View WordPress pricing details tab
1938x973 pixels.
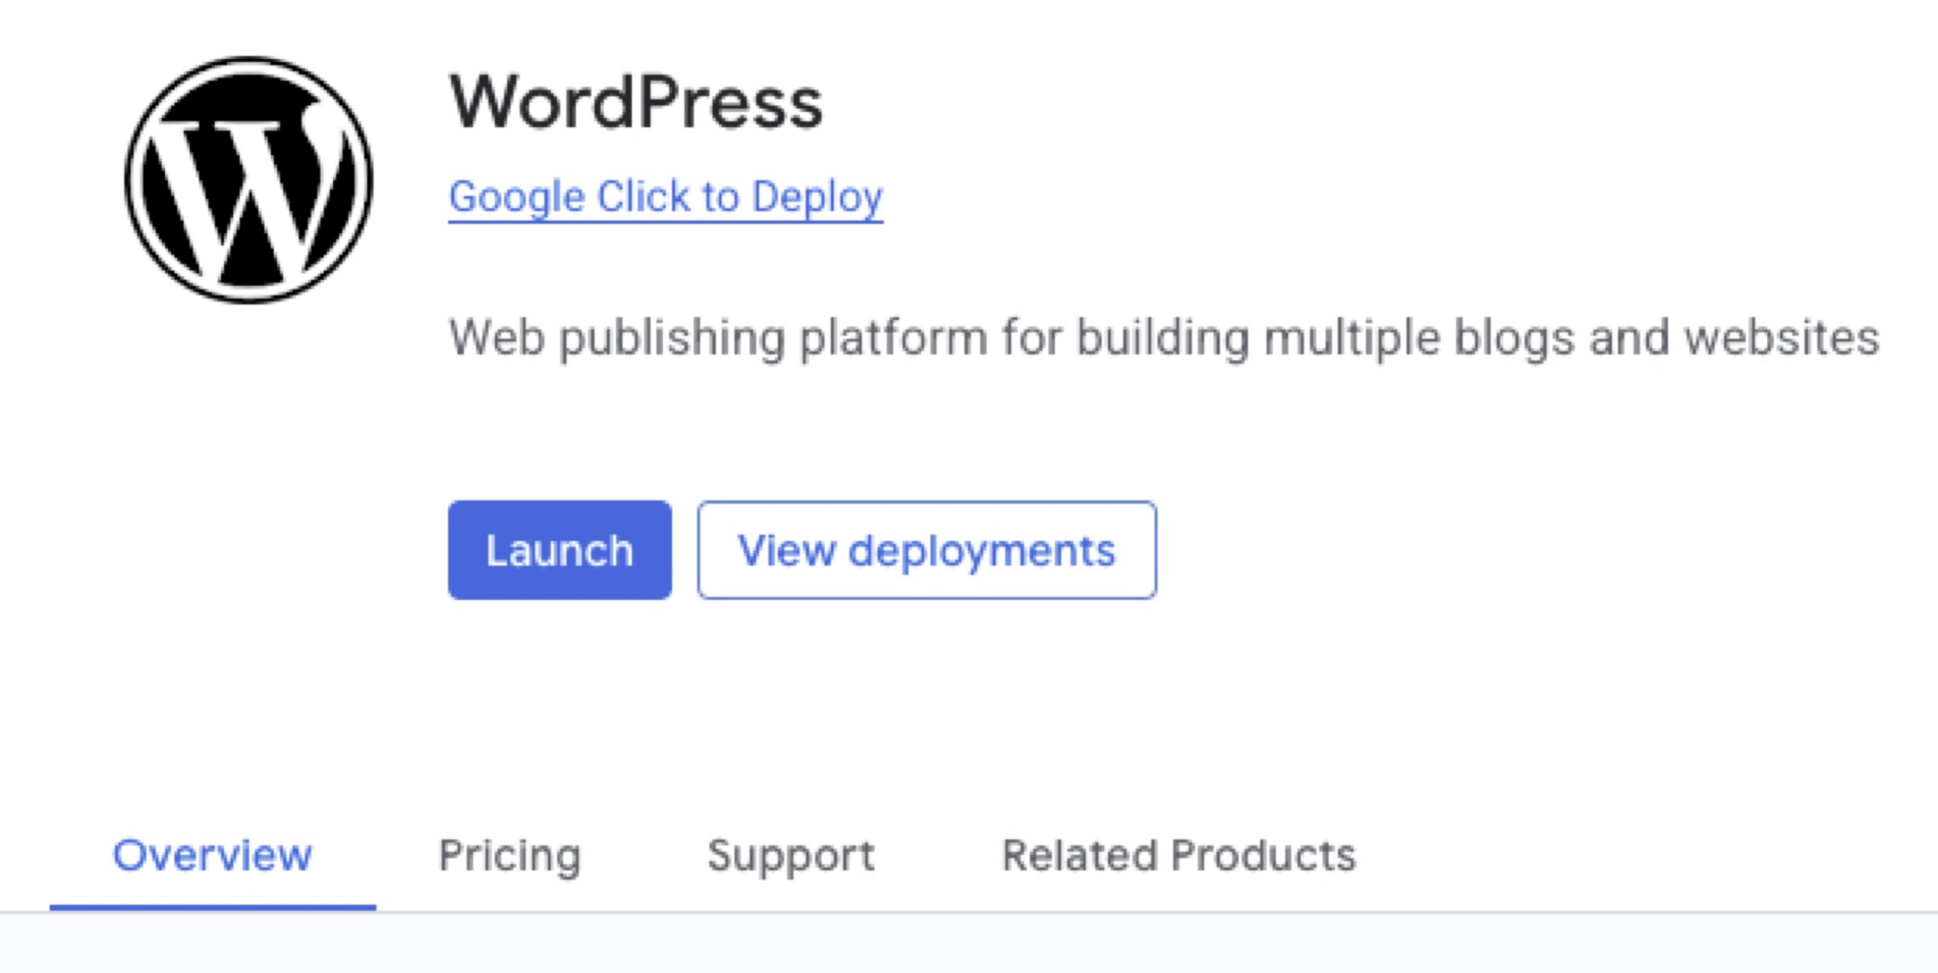[509, 856]
